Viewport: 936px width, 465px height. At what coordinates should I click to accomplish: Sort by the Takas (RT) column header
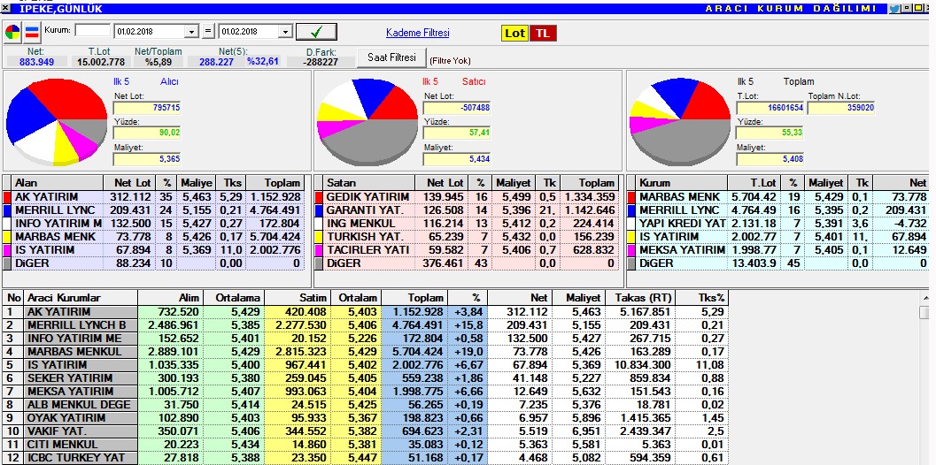[x=640, y=298]
